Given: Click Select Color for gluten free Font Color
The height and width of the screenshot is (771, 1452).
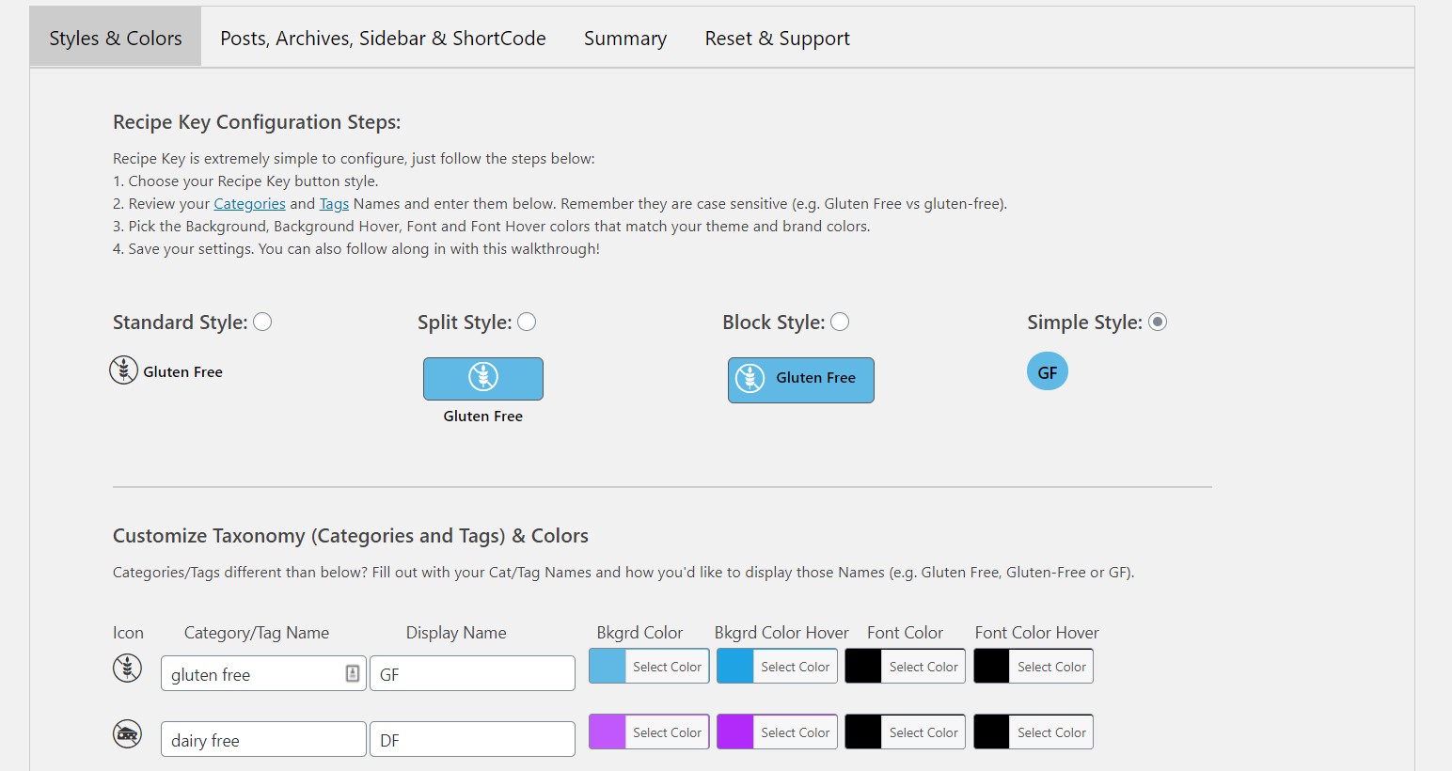Looking at the screenshot, I should (923, 667).
